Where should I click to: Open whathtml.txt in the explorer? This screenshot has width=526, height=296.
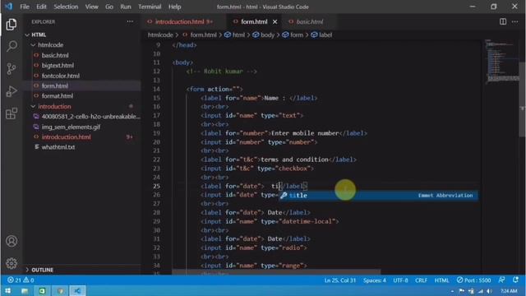click(x=58, y=147)
